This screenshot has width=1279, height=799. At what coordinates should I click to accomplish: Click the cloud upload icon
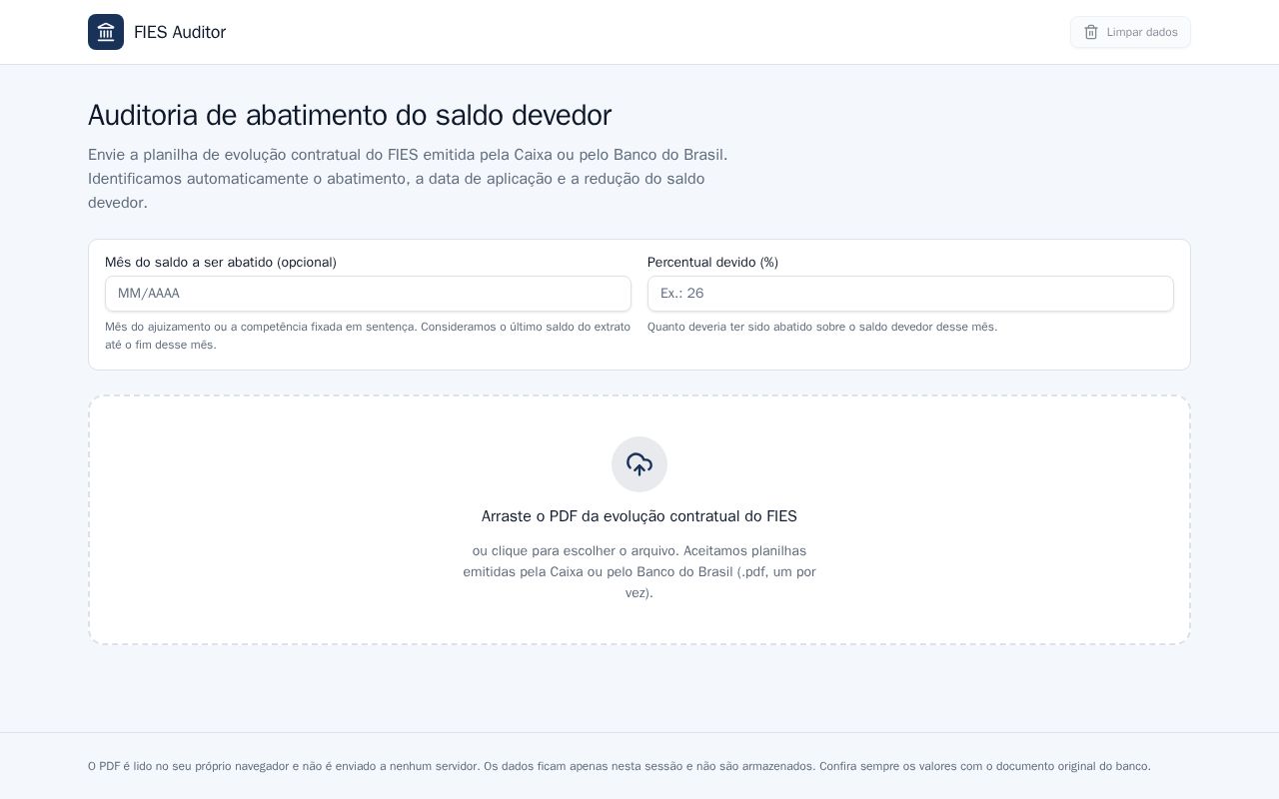coord(639,464)
